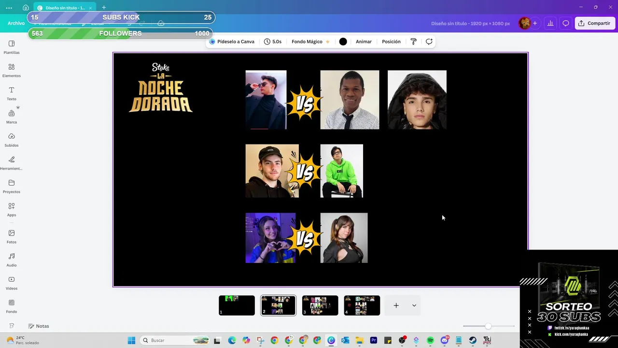This screenshot has height=348, width=618.
Task: Open the Fotos panel
Action: pos(12,237)
